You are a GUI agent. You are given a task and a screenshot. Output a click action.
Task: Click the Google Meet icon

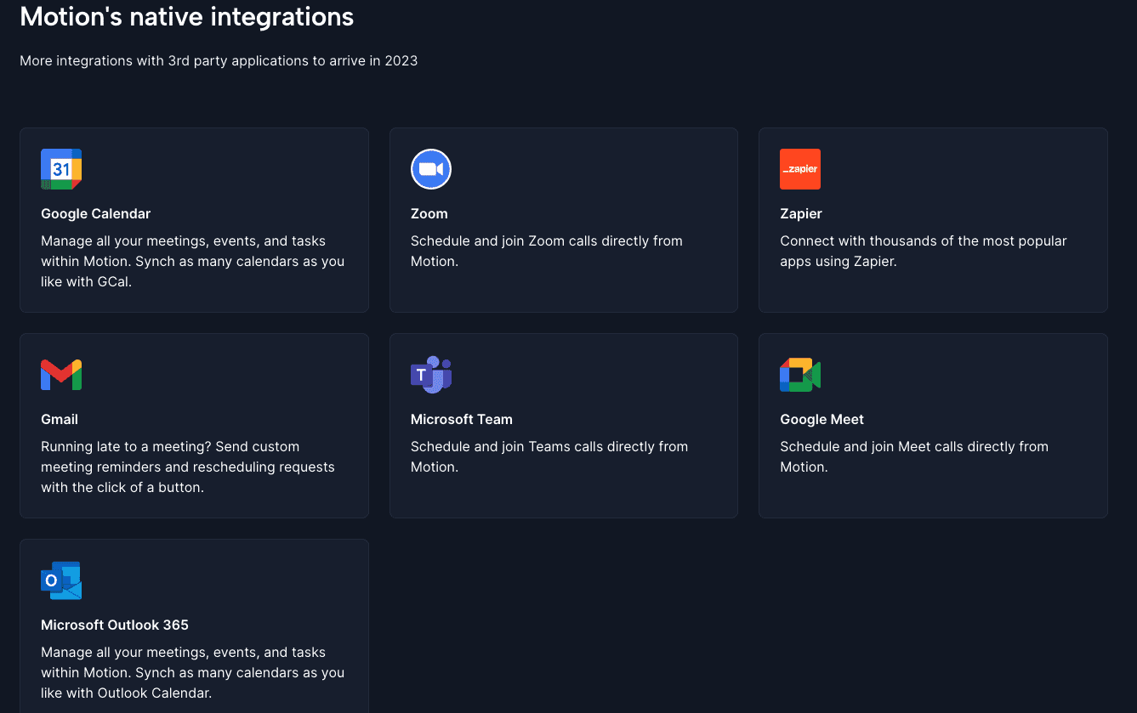[799, 375]
